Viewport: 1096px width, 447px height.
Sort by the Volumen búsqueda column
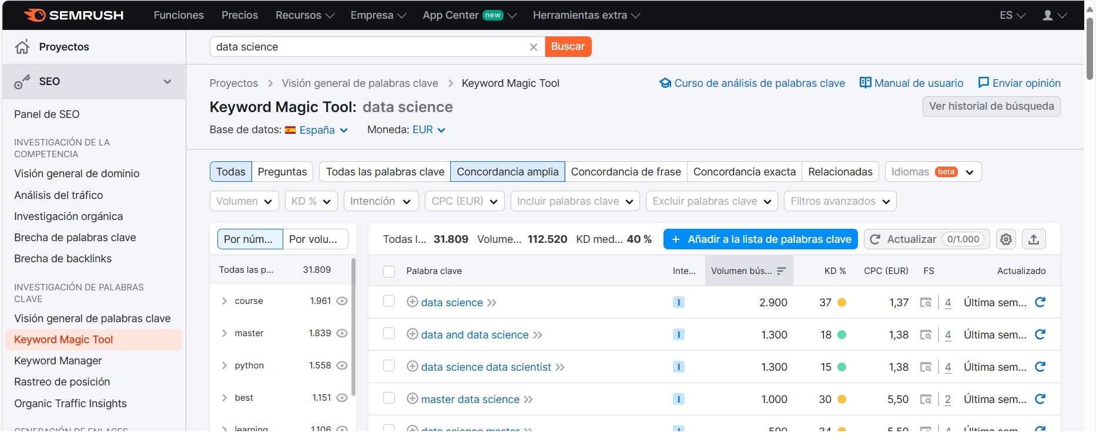pyautogui.click(x=749, y=271)
